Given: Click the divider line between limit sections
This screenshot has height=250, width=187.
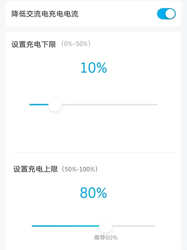Looking at the screenshot, I should [x=93, y=152].
